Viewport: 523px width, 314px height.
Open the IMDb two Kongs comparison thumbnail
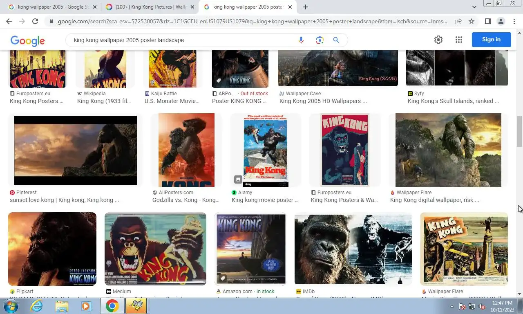(x=353, y=249)
